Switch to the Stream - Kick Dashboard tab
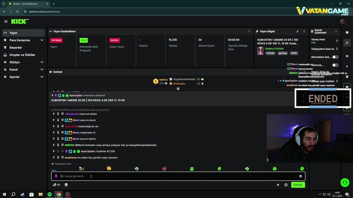The height and width of the screenshot is (198, 353). 28,4
